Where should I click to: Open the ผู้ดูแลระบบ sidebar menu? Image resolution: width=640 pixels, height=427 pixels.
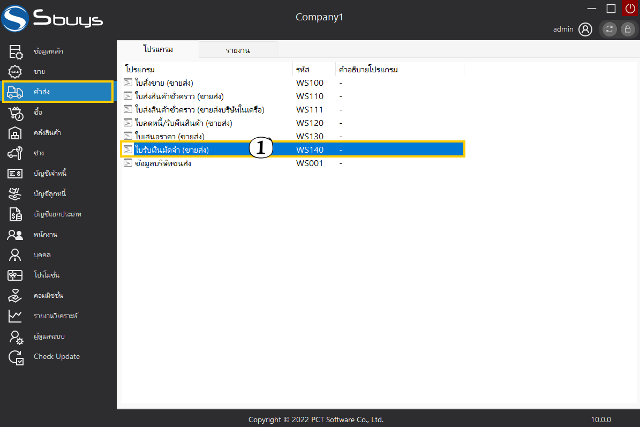coord(49,336)
